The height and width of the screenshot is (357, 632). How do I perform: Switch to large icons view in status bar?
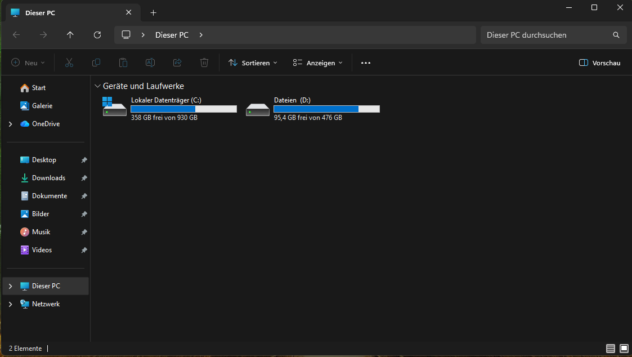point(624,349)
